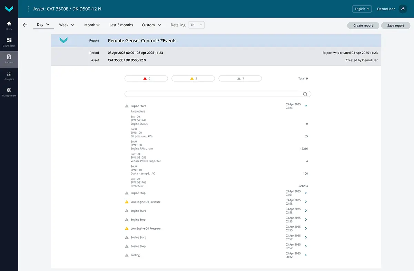414x271 pixels.
Task: Select the Last 3 months period
Action: point(121,25)
